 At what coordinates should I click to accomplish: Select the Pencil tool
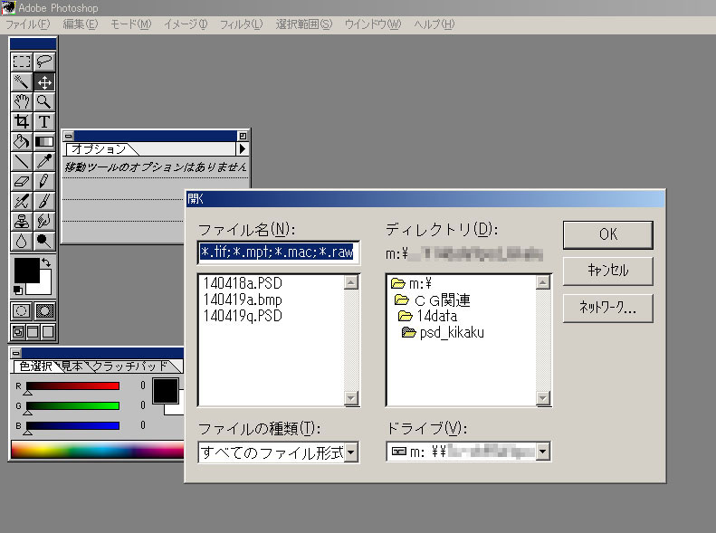44,181
